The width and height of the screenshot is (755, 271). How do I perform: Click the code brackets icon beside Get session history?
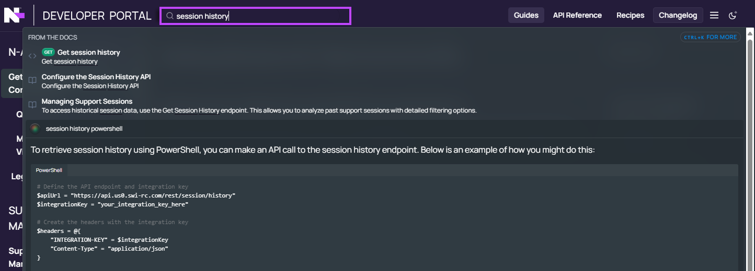click(x=32, y=56)
